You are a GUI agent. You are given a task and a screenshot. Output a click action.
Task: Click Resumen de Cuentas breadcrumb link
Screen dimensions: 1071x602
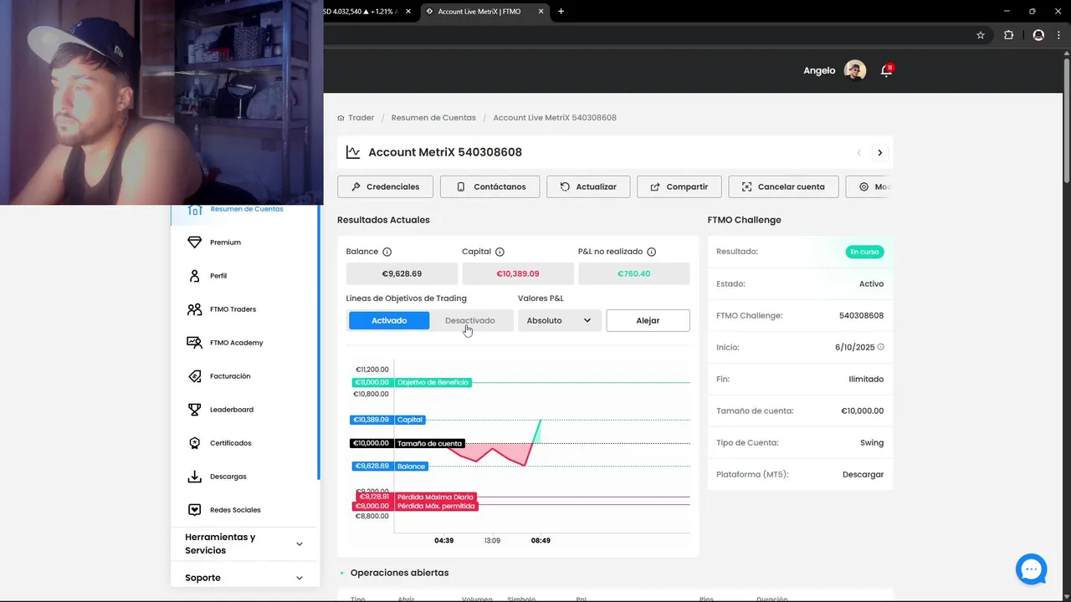pyautogui.click(x=433, y=118)
